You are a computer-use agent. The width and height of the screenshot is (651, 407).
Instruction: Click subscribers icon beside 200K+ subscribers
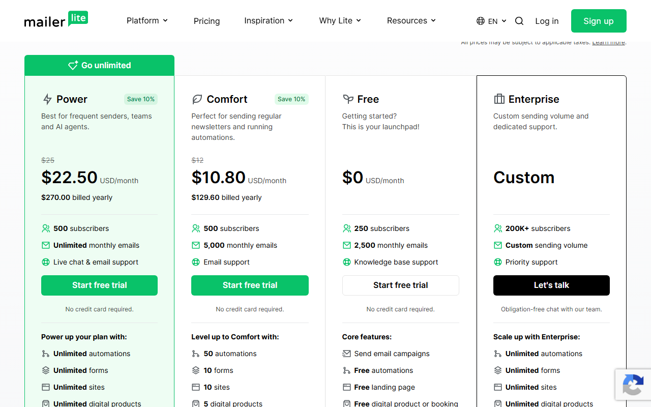(x=498, y=228)
